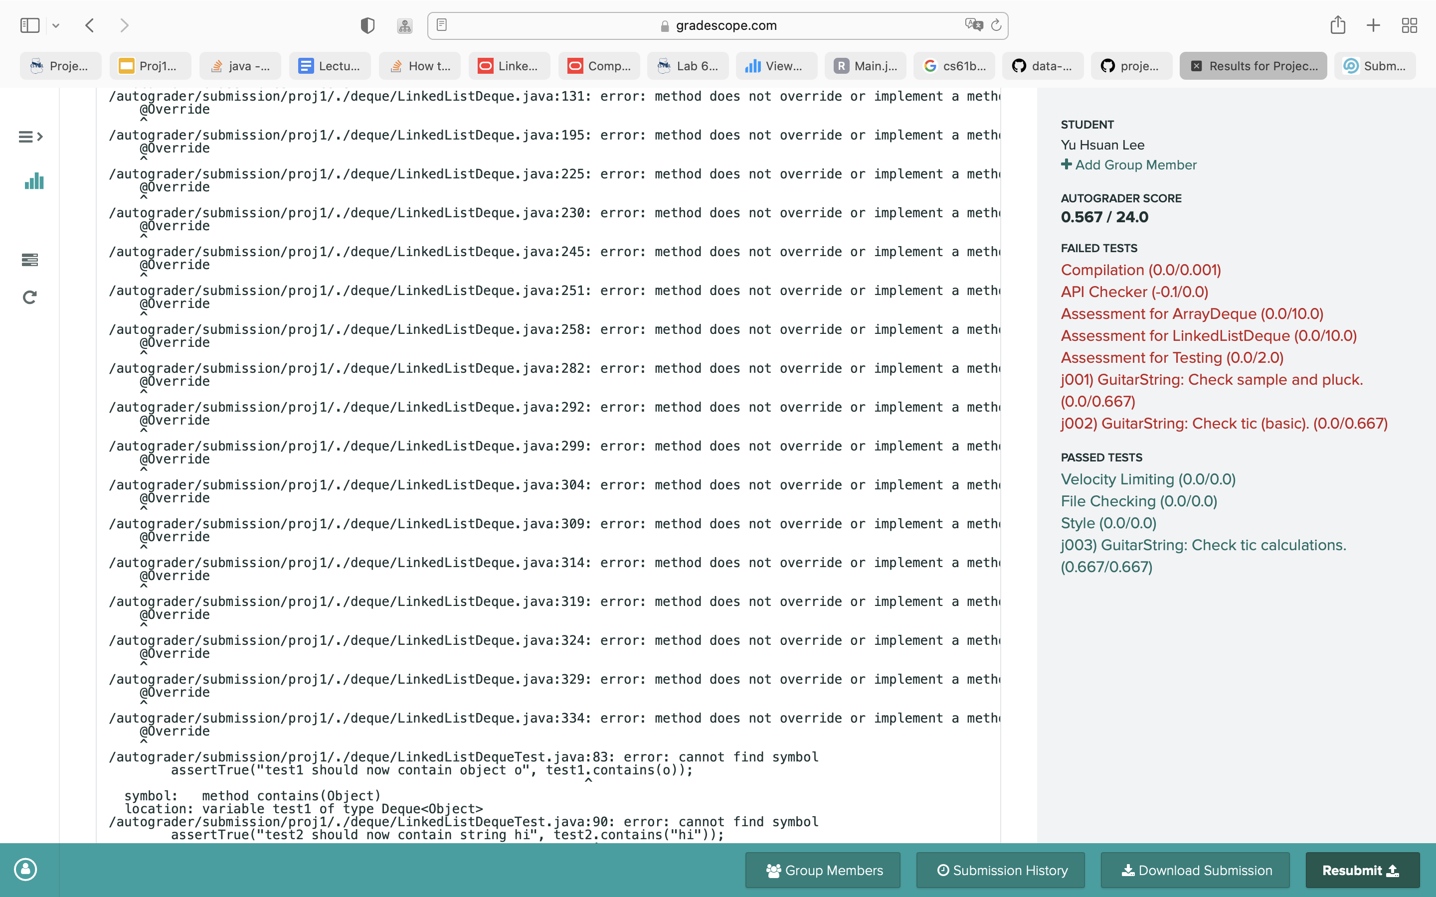Expand the Gradescope sidebar menu icon
This screenshot has height=897, width=1436.
point(30,137)
